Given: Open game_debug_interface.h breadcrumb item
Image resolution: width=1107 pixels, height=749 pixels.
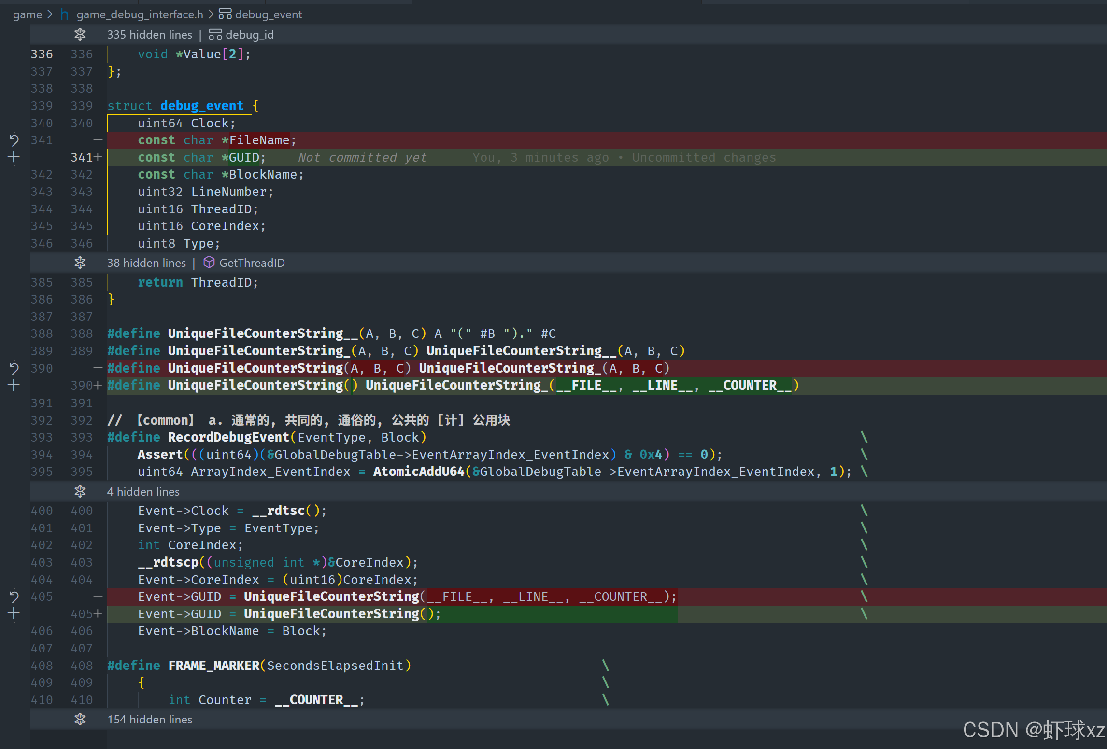Looking at the screenshot, I should pyautogui.click(x=140, y=14).
